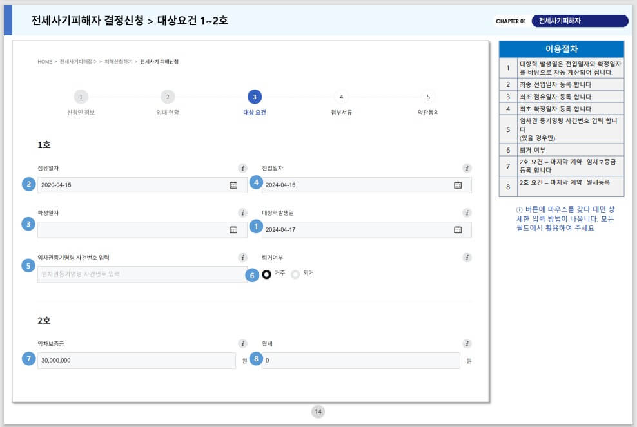Switch to step 4 첨부서류
The image size is (637, 427).
coord(340,97)
